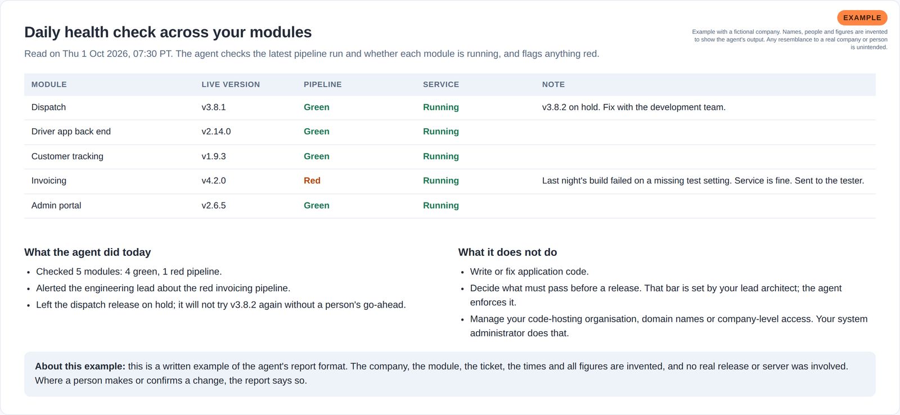
Task: Click the NOTE column header
Action: click(553, 84)
